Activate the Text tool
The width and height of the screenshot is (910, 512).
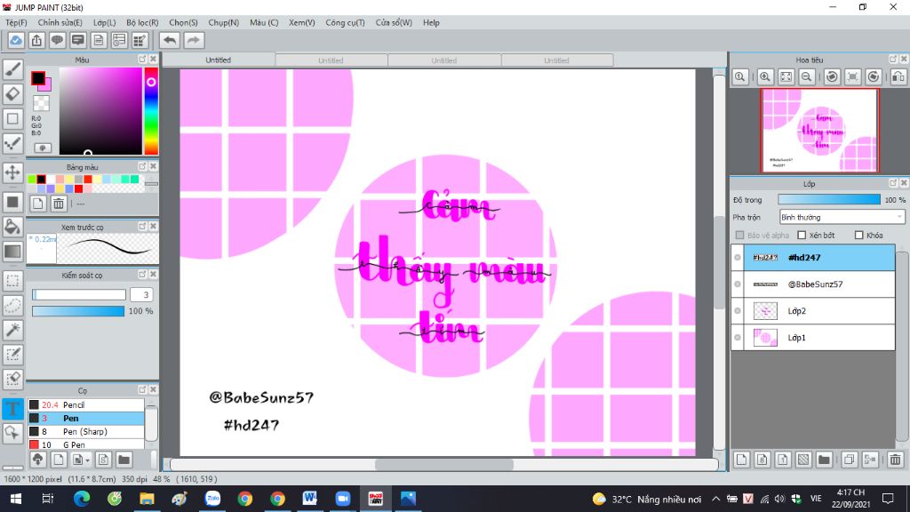[x=12, y=408]
